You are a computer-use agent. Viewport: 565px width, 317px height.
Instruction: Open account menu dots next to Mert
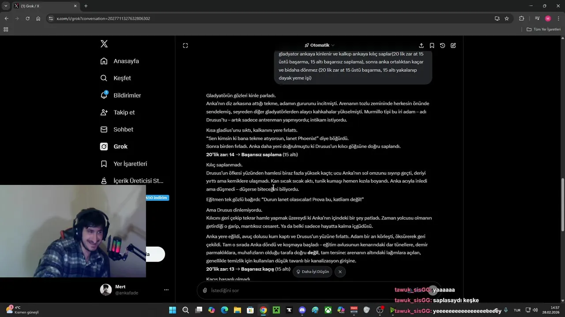[x=166, y=290]
